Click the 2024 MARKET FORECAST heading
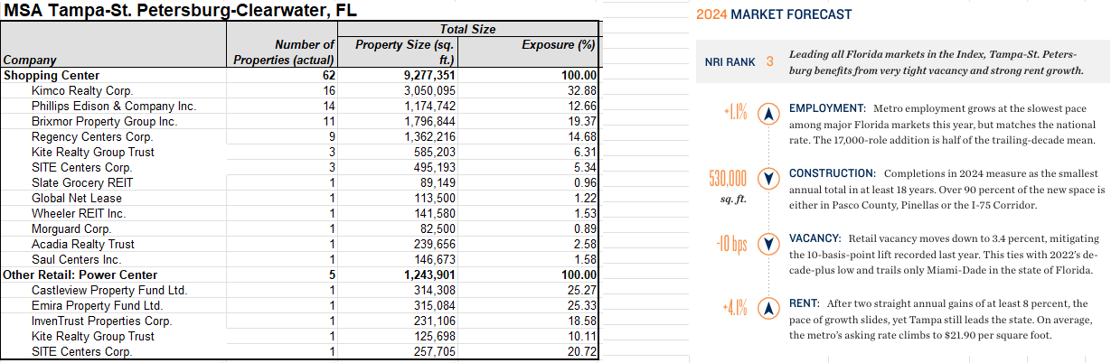 tap(774, 14)
